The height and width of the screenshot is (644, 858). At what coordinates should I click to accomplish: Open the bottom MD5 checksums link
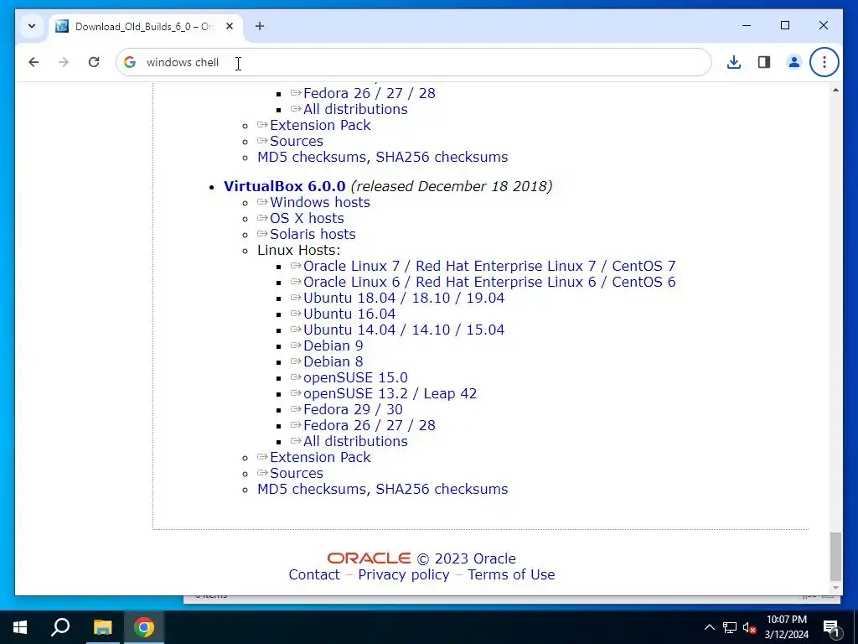(x=312, y=489)
